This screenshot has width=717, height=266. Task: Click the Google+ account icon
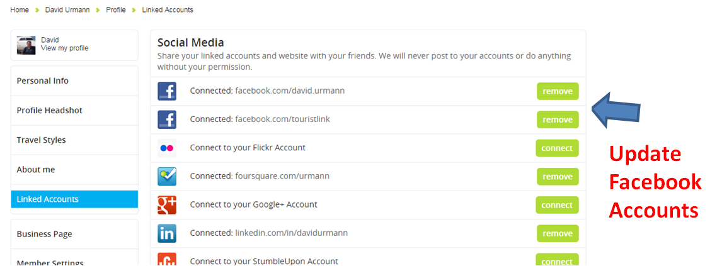pyautogui.click(x=167, y=205)
